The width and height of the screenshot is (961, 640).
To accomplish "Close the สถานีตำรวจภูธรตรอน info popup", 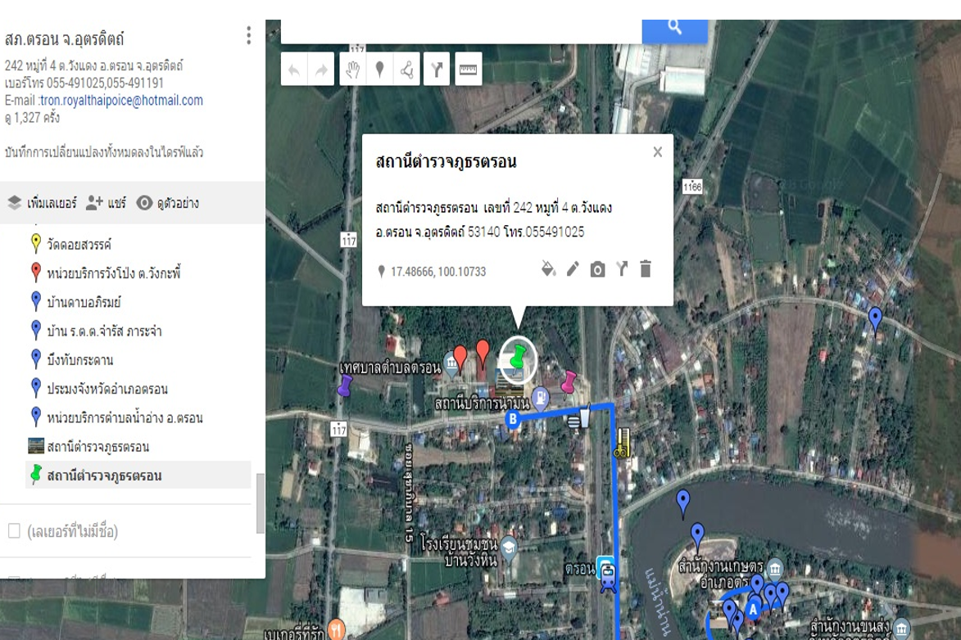I will point(657,152).
